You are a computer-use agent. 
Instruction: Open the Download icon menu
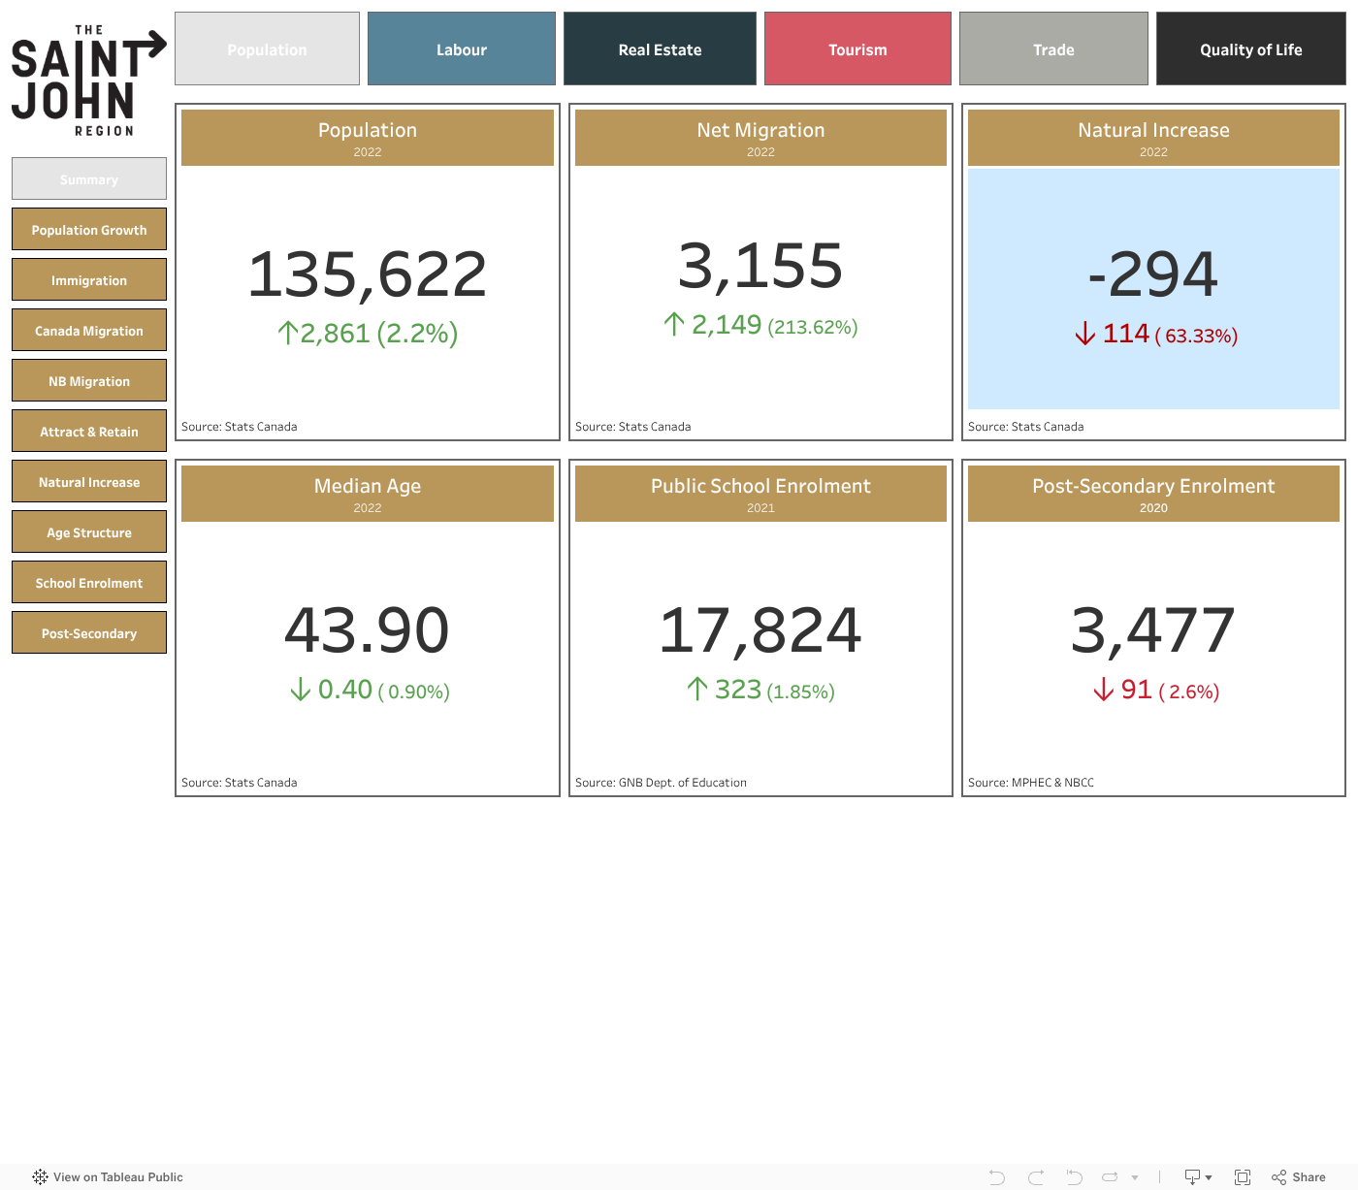point(1199,1177)
